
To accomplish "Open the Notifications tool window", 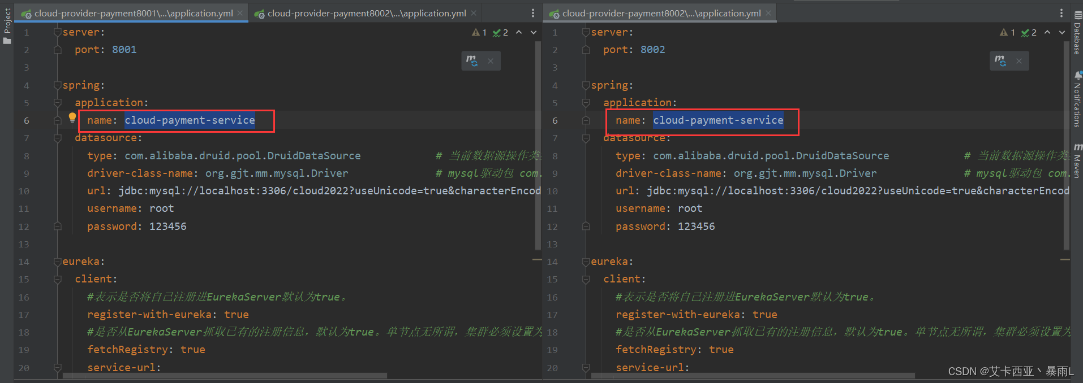I will coord(1077,100).
